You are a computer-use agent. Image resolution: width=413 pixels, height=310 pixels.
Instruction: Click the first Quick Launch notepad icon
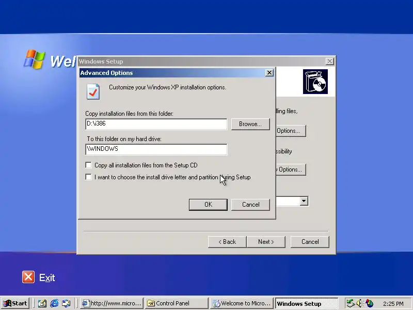click(42, 303)
